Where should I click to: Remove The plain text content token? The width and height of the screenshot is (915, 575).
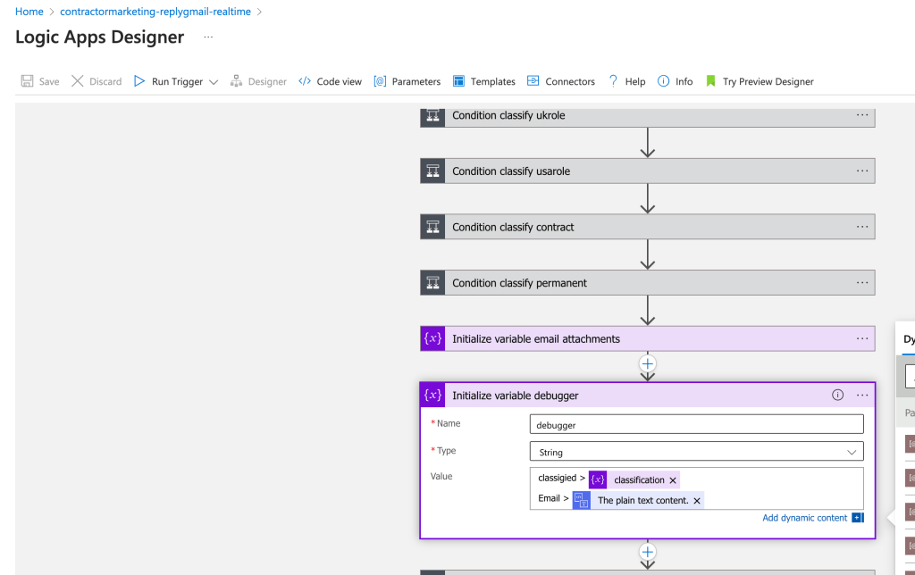pyautogui.click(x=697, y=501)
